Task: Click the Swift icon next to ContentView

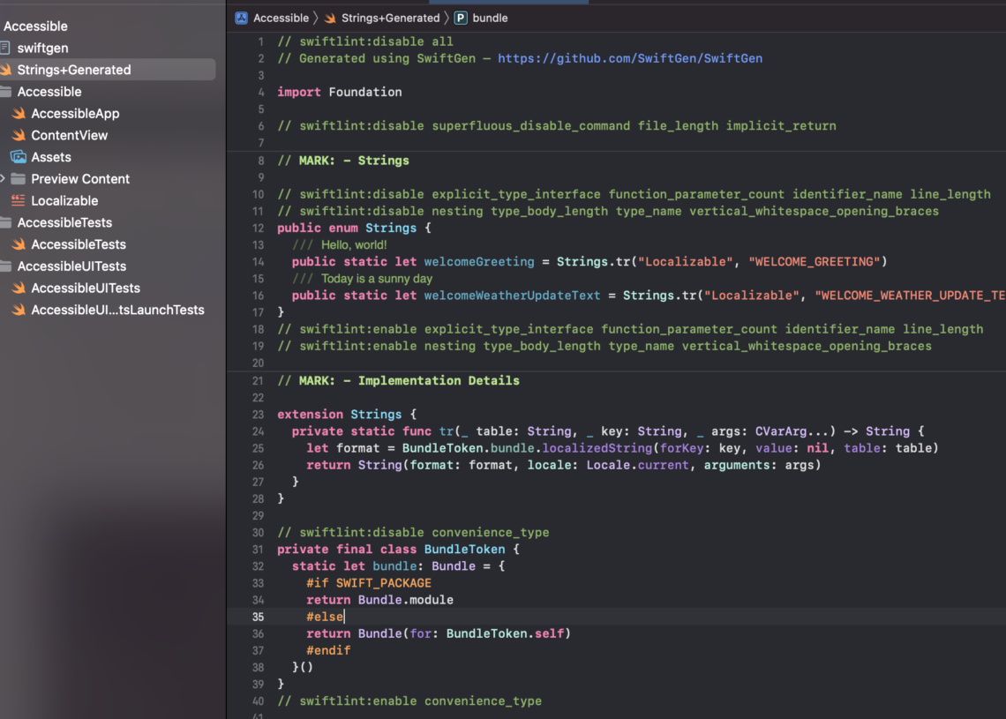Action: click(x=19, y=136)
